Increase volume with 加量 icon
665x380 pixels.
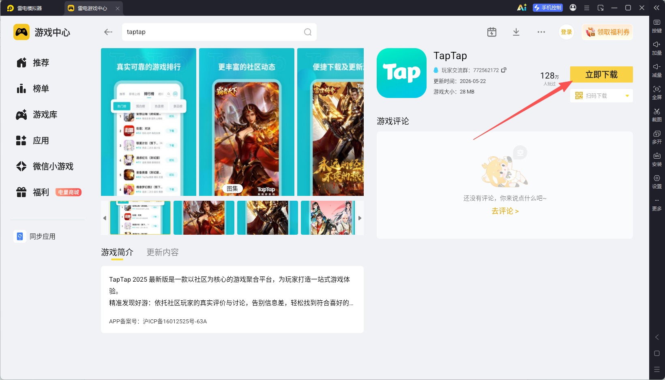(656, 48)
